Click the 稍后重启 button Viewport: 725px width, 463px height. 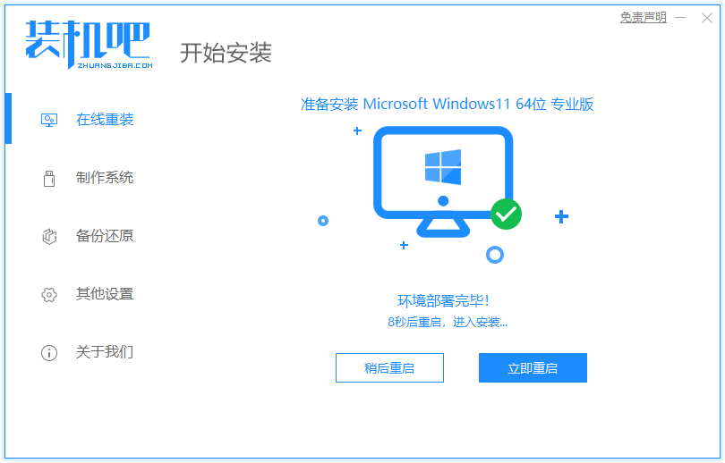[389, 368]
